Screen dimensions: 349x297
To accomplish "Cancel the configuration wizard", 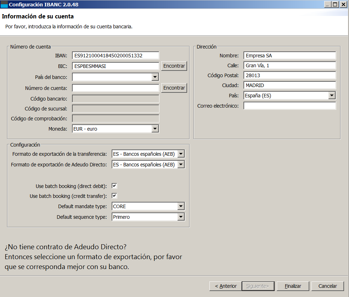I will tap(328, 286).
